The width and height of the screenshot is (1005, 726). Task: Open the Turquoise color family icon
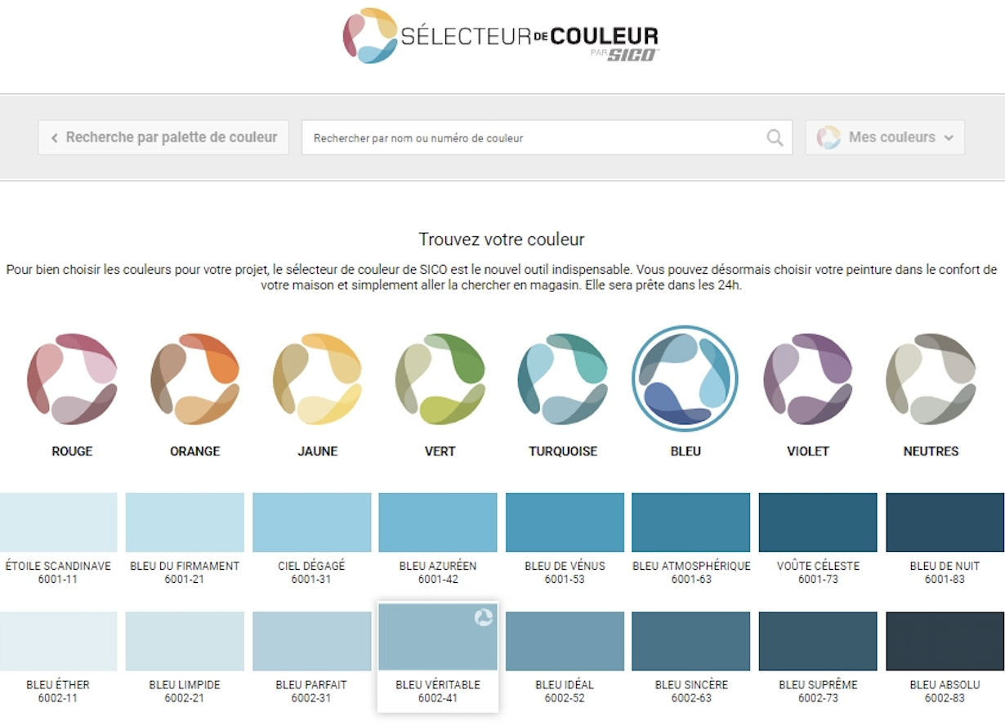[x=562, y=379]
